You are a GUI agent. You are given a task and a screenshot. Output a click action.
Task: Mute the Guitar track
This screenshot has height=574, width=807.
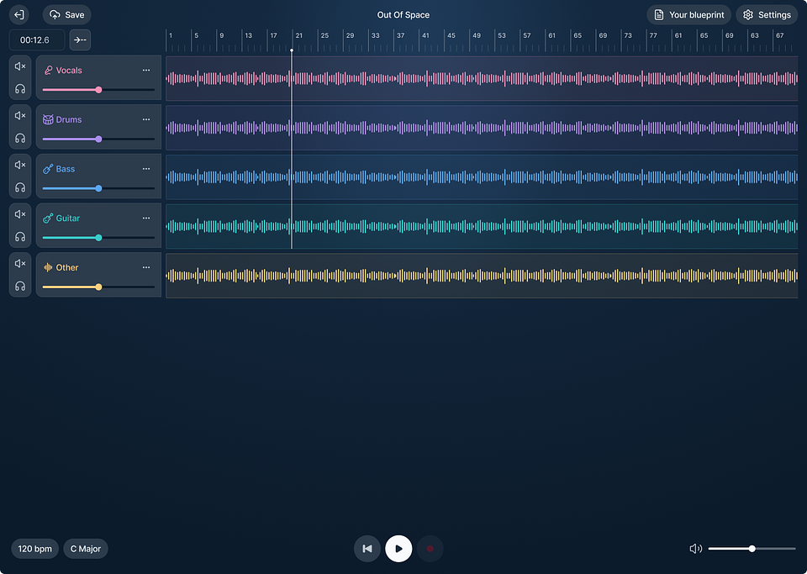[x=20, y=214]
